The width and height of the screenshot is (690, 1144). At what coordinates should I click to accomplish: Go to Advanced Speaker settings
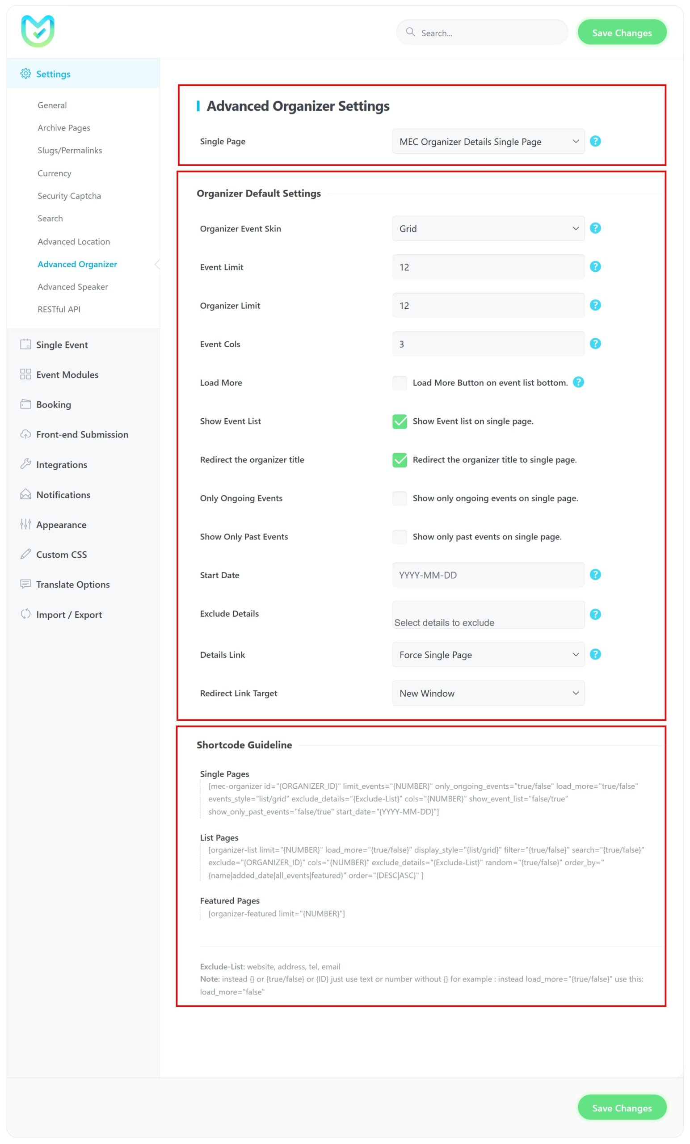pyautogui.click(x=72, y=287)
